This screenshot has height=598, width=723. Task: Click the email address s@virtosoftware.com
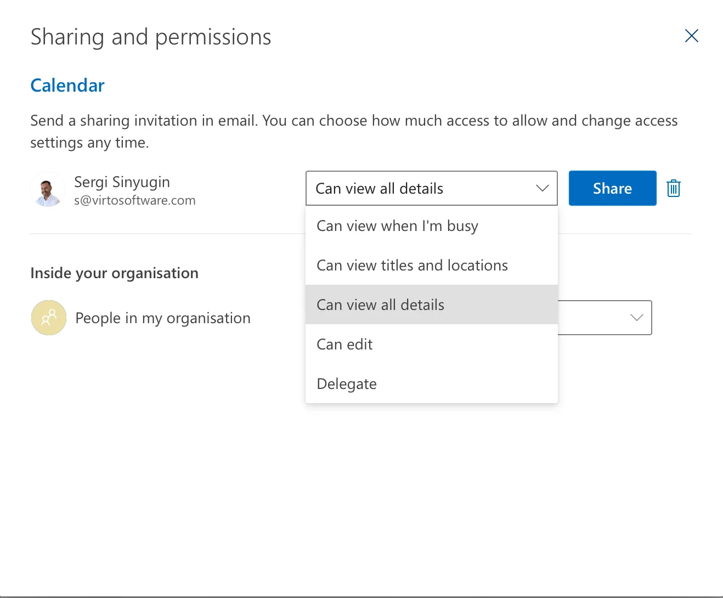pos(135,200)
